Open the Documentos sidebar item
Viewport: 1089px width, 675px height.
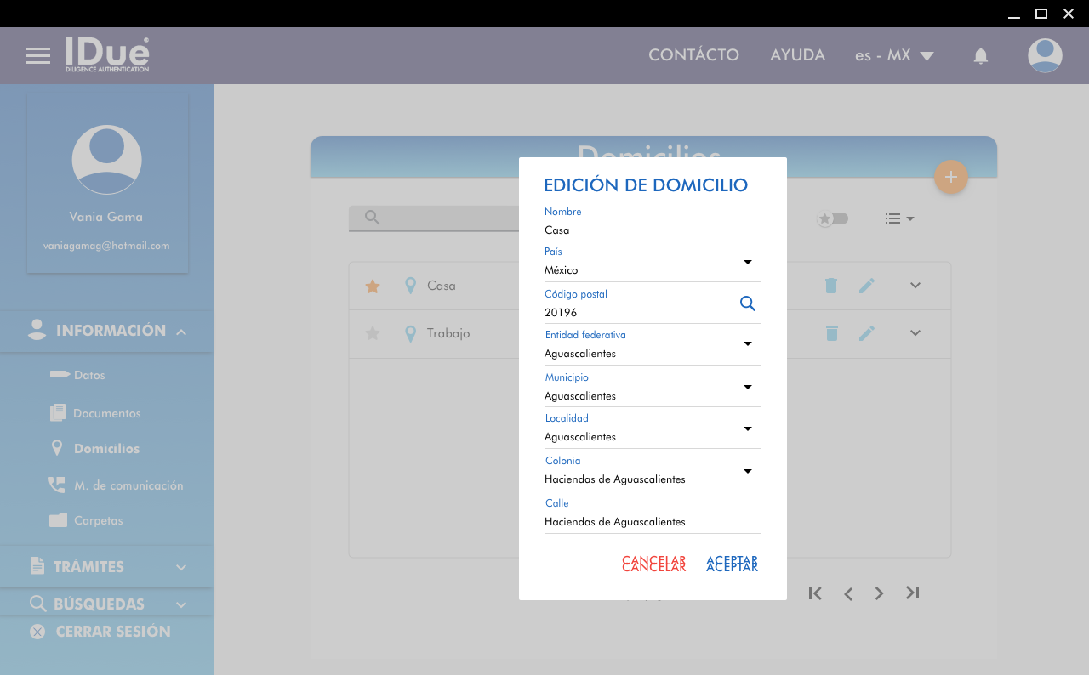tap(106, 413)
